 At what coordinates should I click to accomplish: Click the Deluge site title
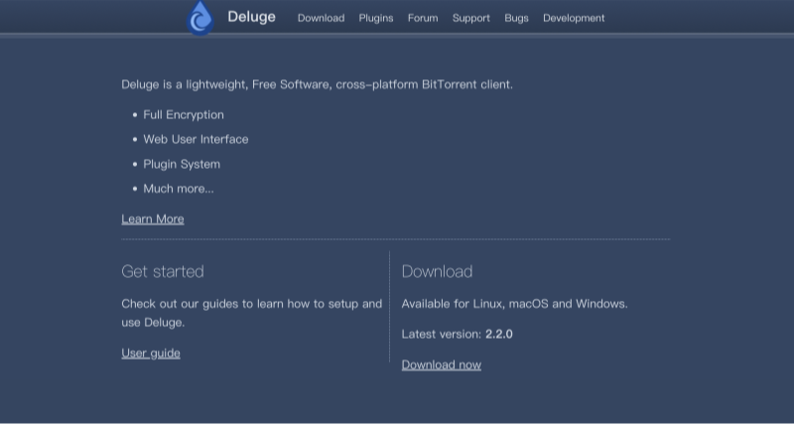tap(252, 17)
